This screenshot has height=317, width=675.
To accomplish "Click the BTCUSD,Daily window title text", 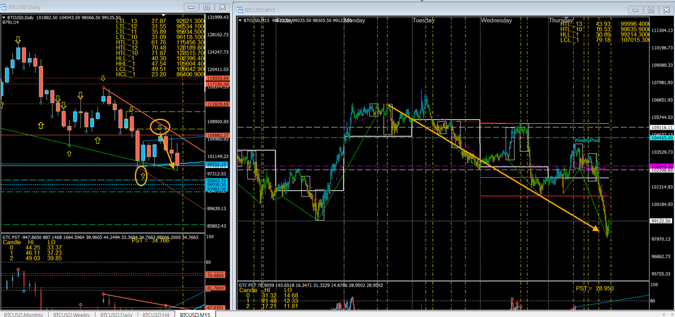I will pos(26,7).
